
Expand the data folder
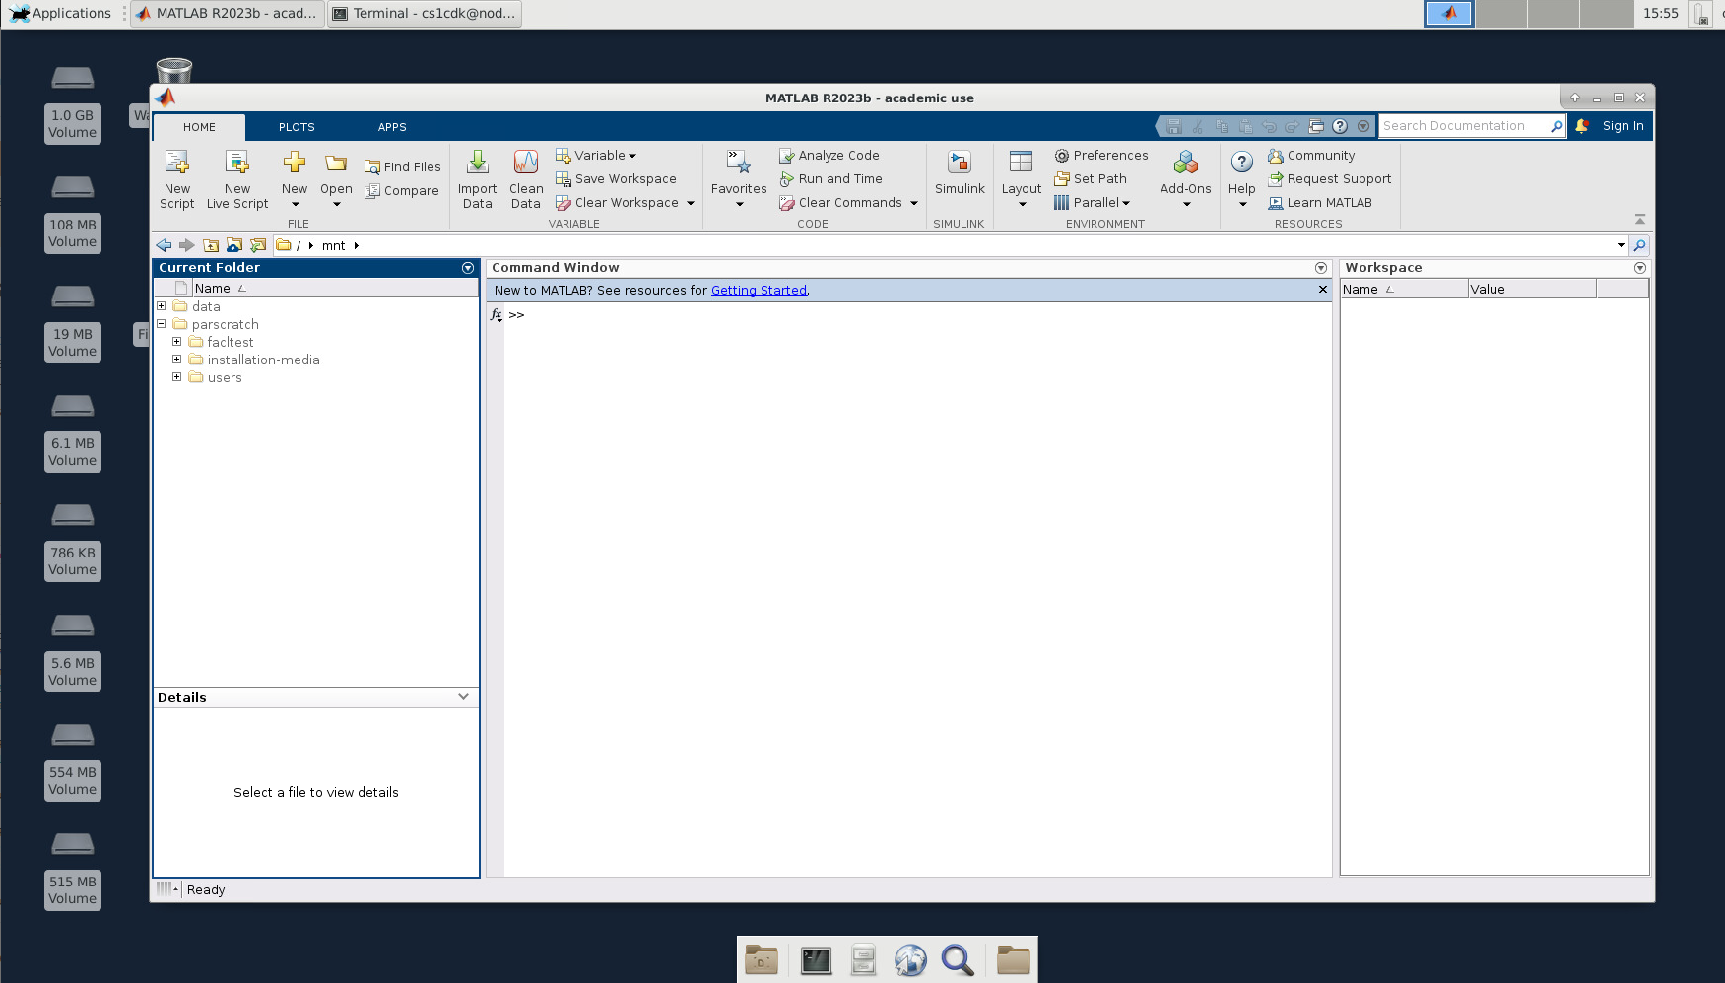coord(162,306)
